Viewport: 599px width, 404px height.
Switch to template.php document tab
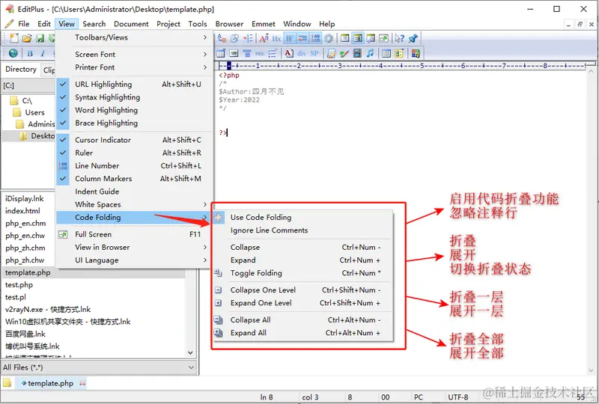coord(50,383)
